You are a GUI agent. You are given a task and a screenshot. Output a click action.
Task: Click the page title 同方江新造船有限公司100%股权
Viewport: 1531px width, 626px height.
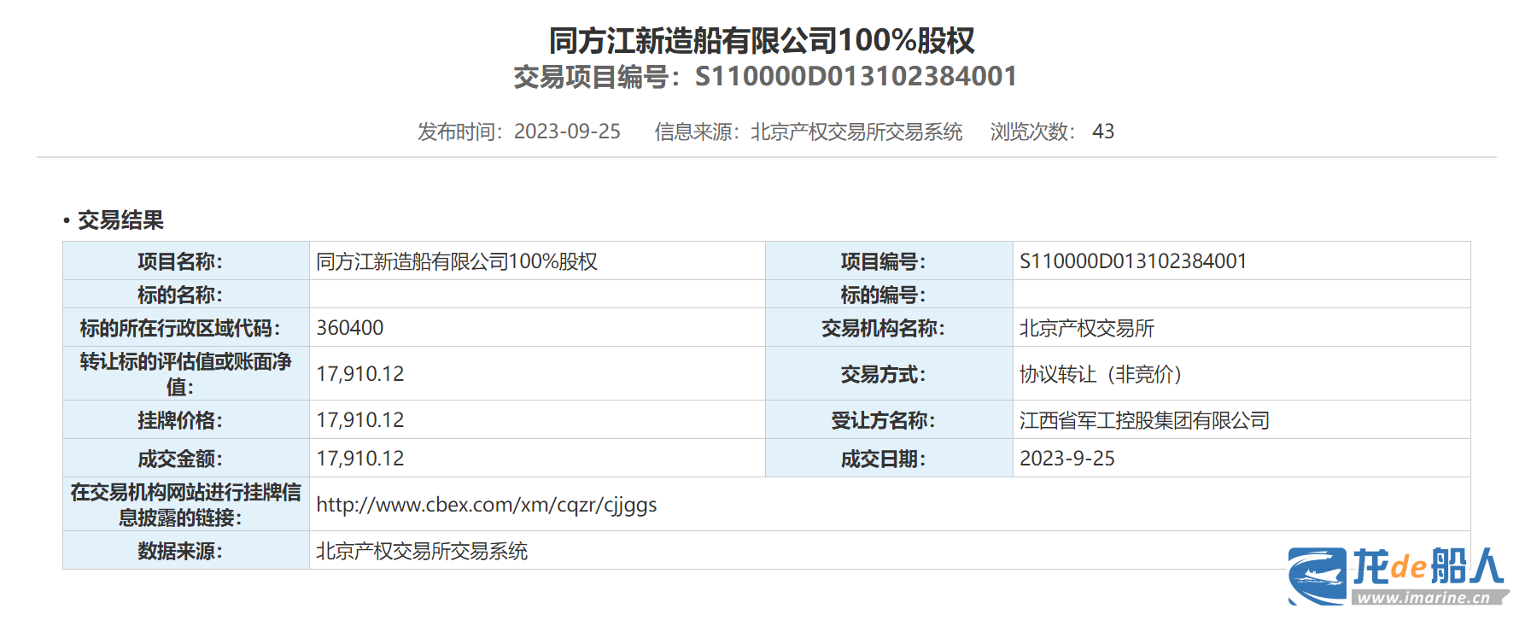761,40
